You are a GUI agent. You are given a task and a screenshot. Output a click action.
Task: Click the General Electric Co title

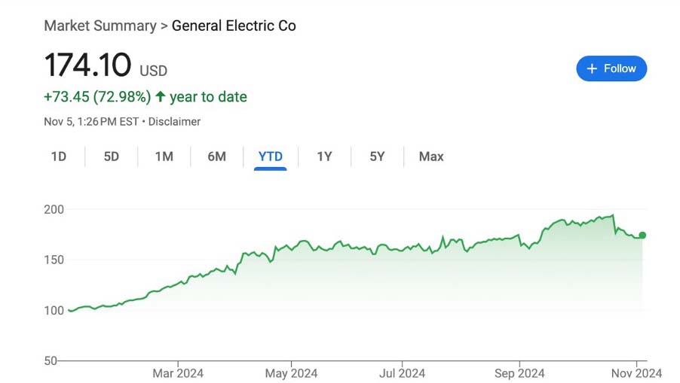(234, 26)
